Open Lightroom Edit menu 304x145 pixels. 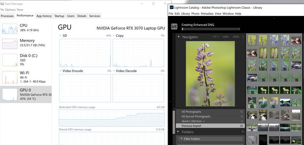(177, 14)
